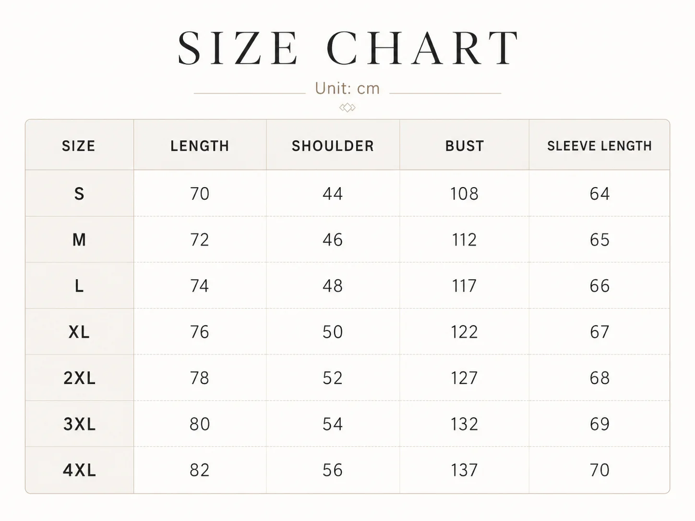Click the SHOULDER column header

click(333, 146)
